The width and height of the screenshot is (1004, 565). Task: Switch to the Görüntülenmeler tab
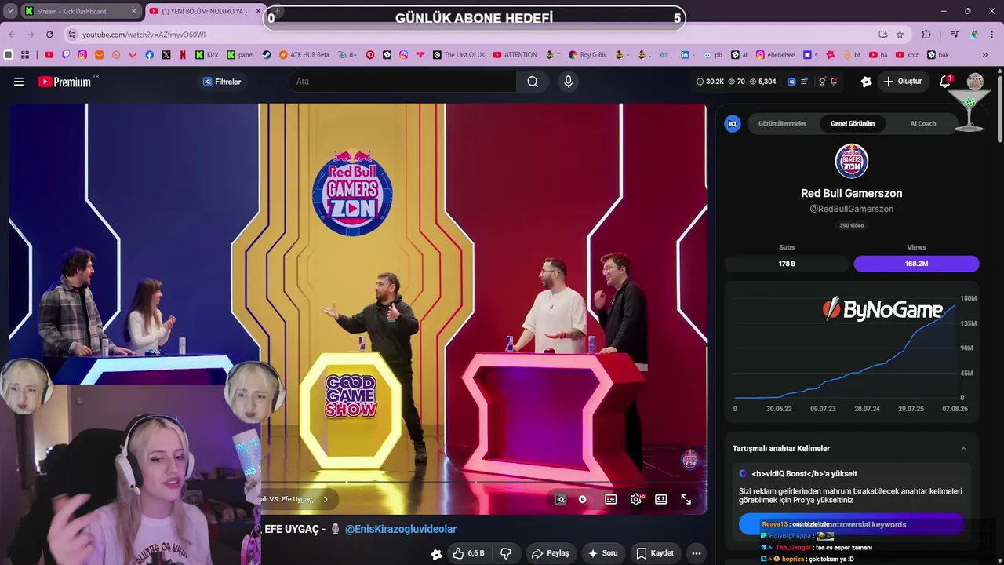pos(782,124)
